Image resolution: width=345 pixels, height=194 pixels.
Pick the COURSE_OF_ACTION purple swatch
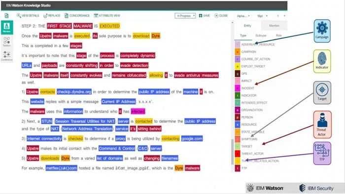[x=238, y=59]
